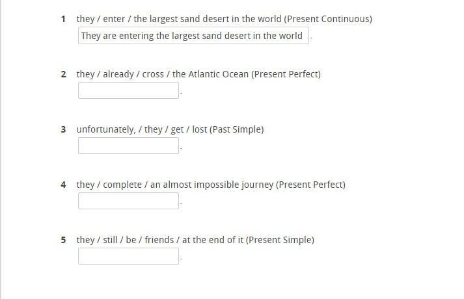Click the "(Present Perfect)" hint in question 4
Viewport: 464px width, 299px height.
click(x=310, y=185)
